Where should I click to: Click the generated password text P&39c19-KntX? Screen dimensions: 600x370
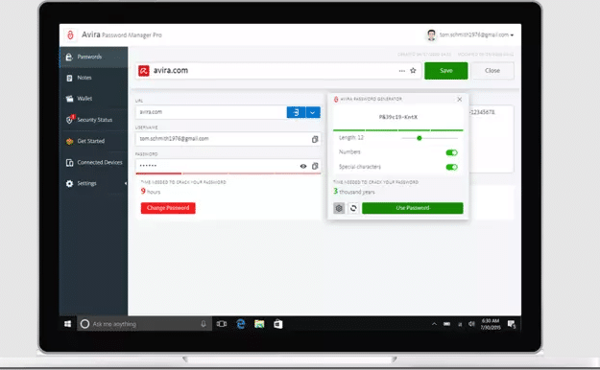tap(398, 117)
